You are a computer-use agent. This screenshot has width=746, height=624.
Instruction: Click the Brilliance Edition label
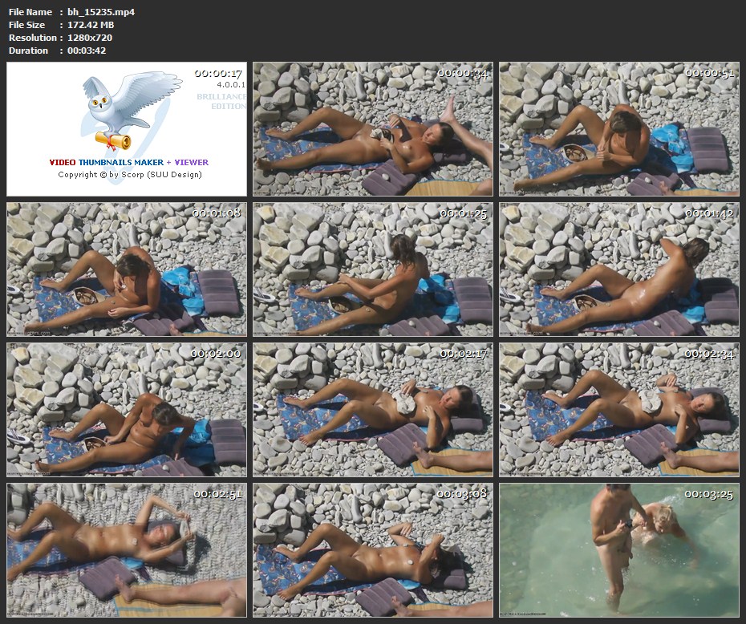point(221,101)
